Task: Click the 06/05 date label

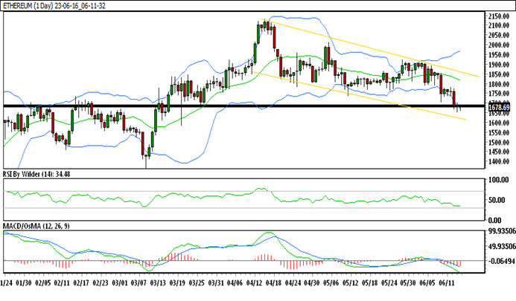Action: coord(427,283)
